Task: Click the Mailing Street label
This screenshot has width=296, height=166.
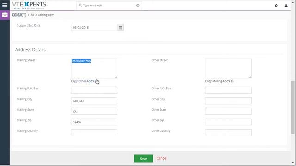Action: (x=26, y=60)
